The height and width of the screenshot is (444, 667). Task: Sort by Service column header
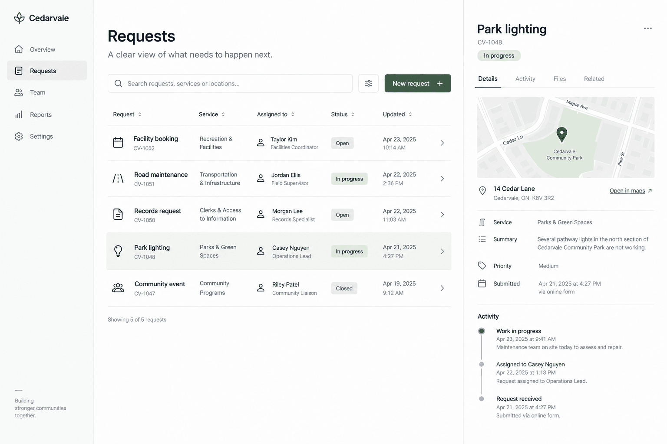212,114
